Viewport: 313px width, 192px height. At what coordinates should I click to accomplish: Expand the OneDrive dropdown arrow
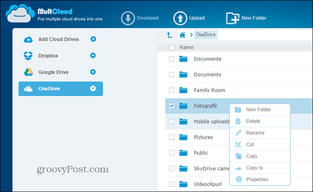click(x=93, y=88)
